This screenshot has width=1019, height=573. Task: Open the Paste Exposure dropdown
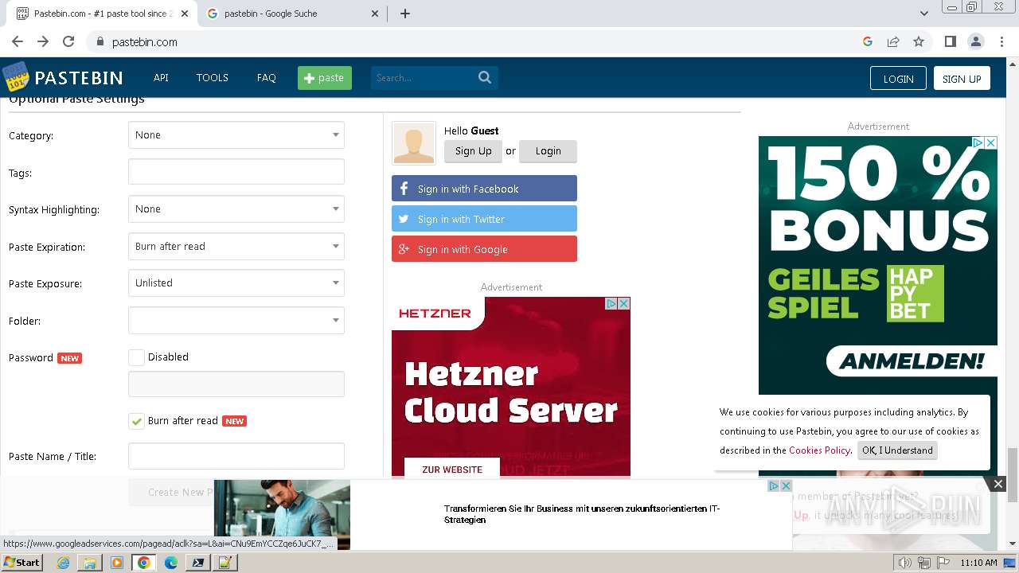pyautogui.click(x=236, y=283)
